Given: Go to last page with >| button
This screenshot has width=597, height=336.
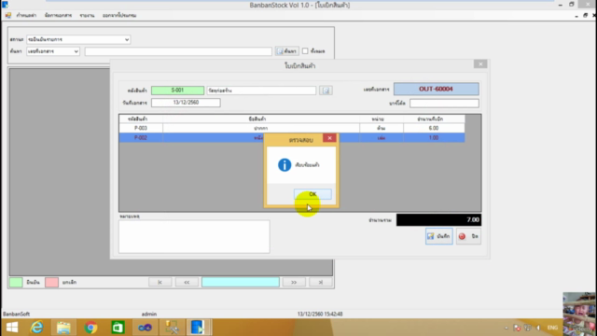Looking at the screenshot, I should click(321, 282).
